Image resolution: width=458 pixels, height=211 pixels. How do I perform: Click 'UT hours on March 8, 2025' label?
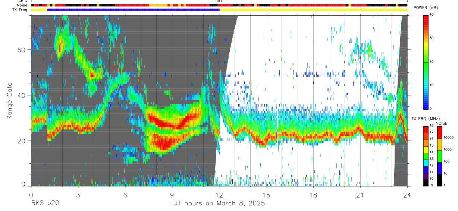pyautogui.click(x=219, y=204)
